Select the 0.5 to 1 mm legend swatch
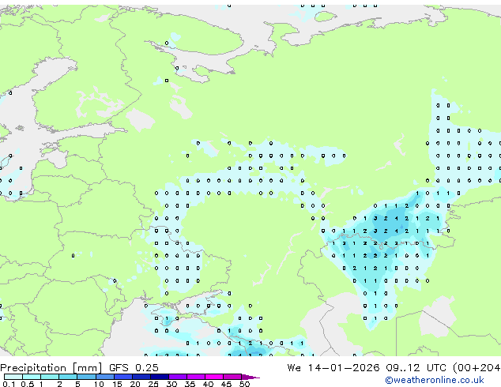Viewport: 501px width, 387px height. pos(32,377)
